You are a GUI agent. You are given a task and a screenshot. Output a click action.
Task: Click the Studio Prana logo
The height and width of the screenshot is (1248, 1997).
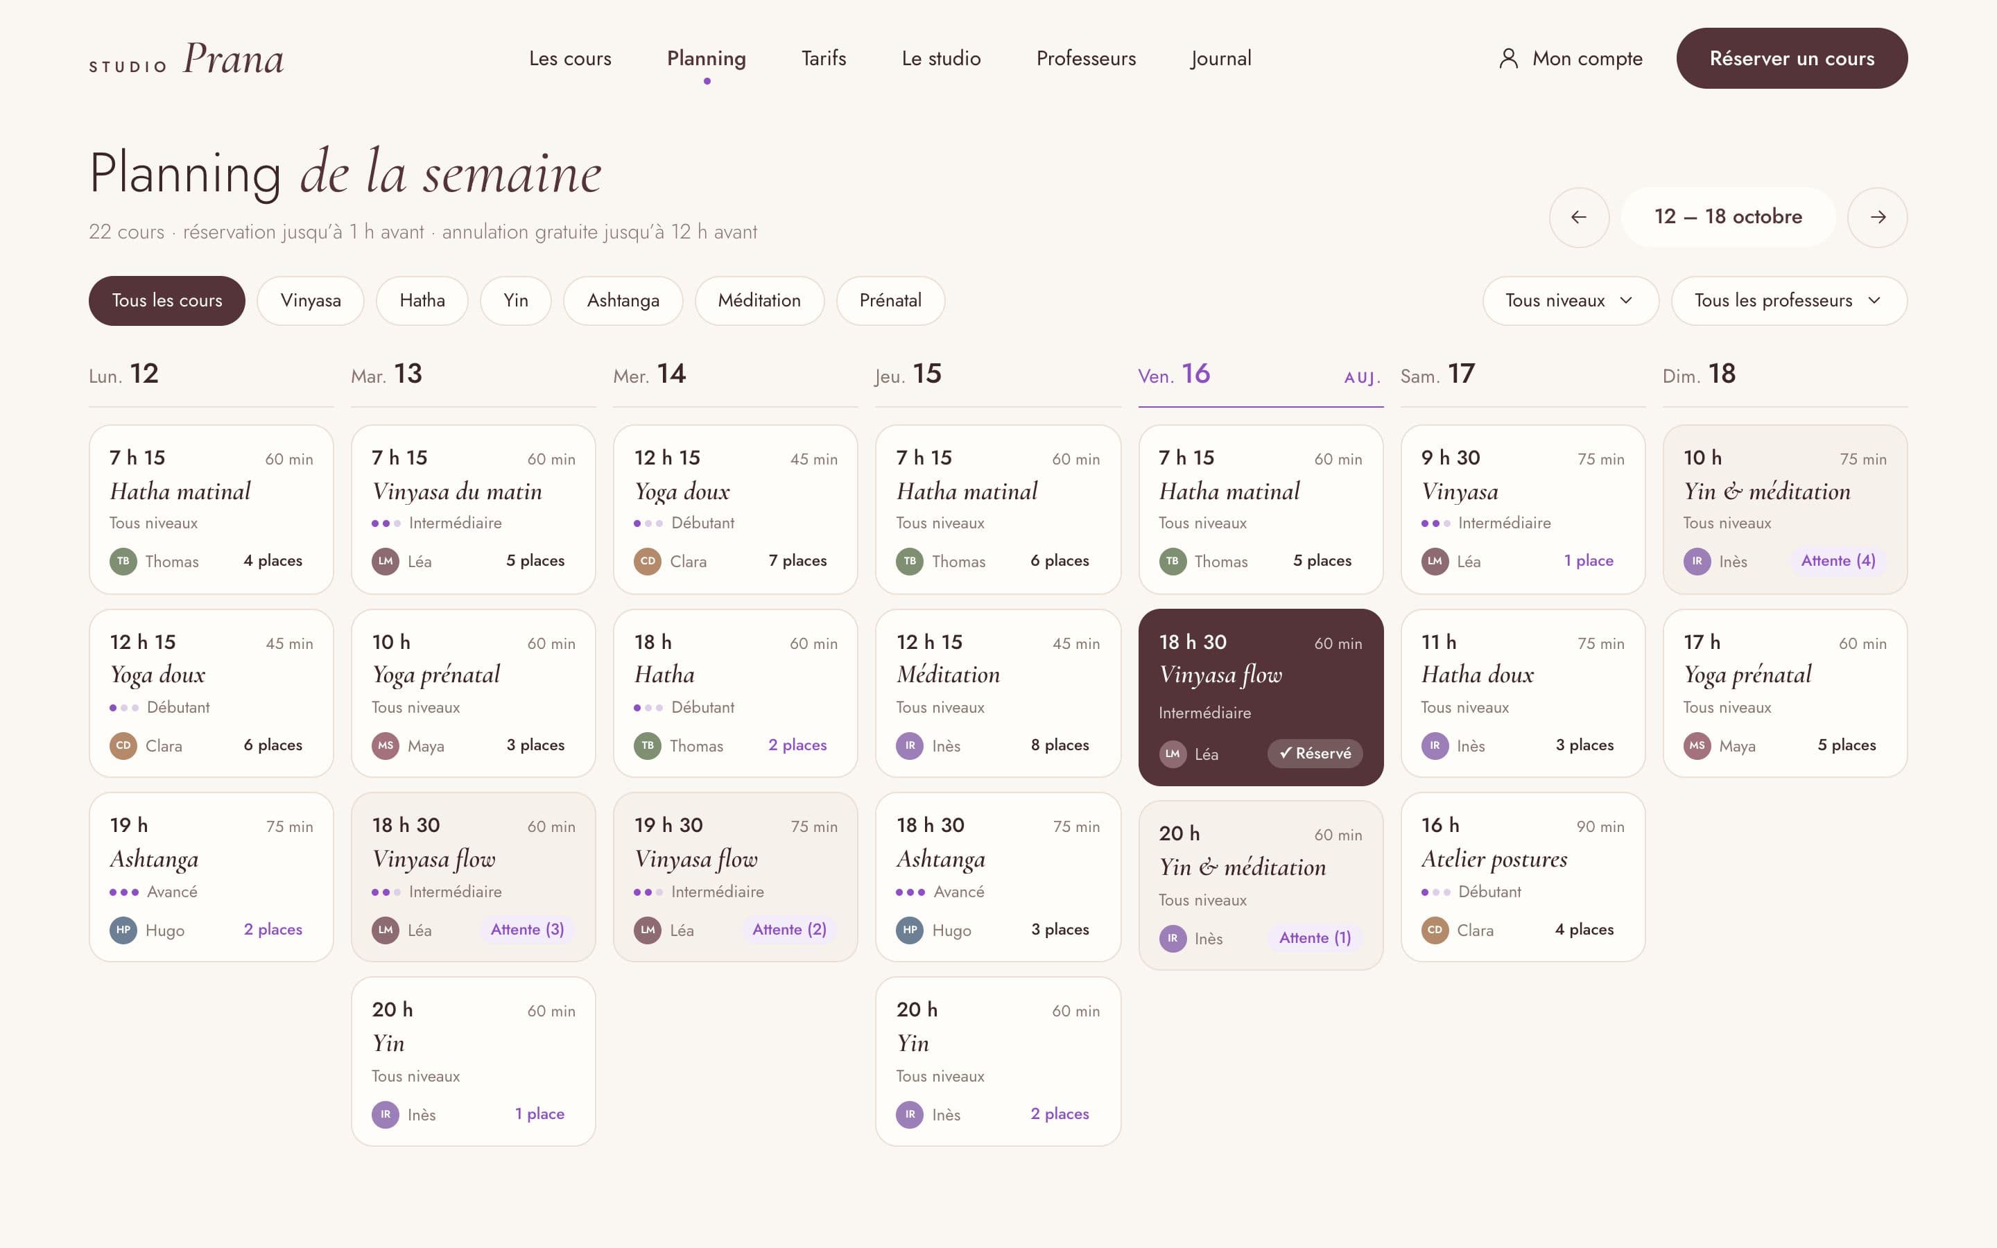tap(187, 60)
